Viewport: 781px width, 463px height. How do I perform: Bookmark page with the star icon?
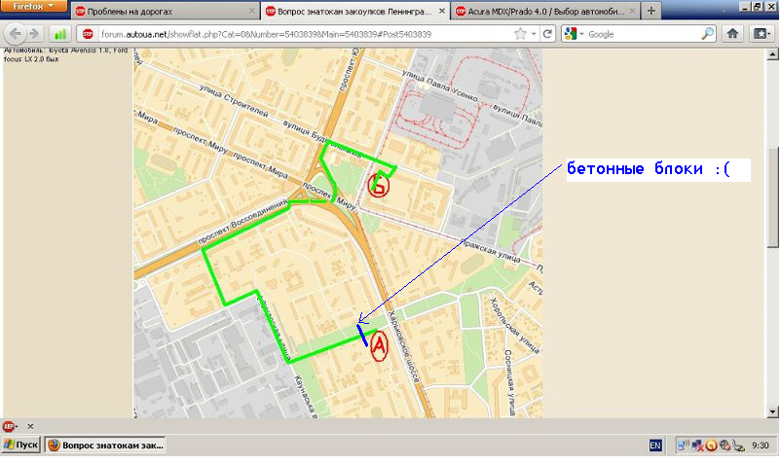click(521, 33)
